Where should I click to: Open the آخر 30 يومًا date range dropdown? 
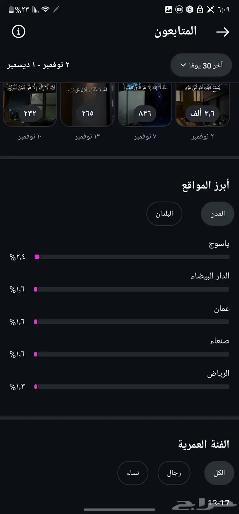click(201, 65)
